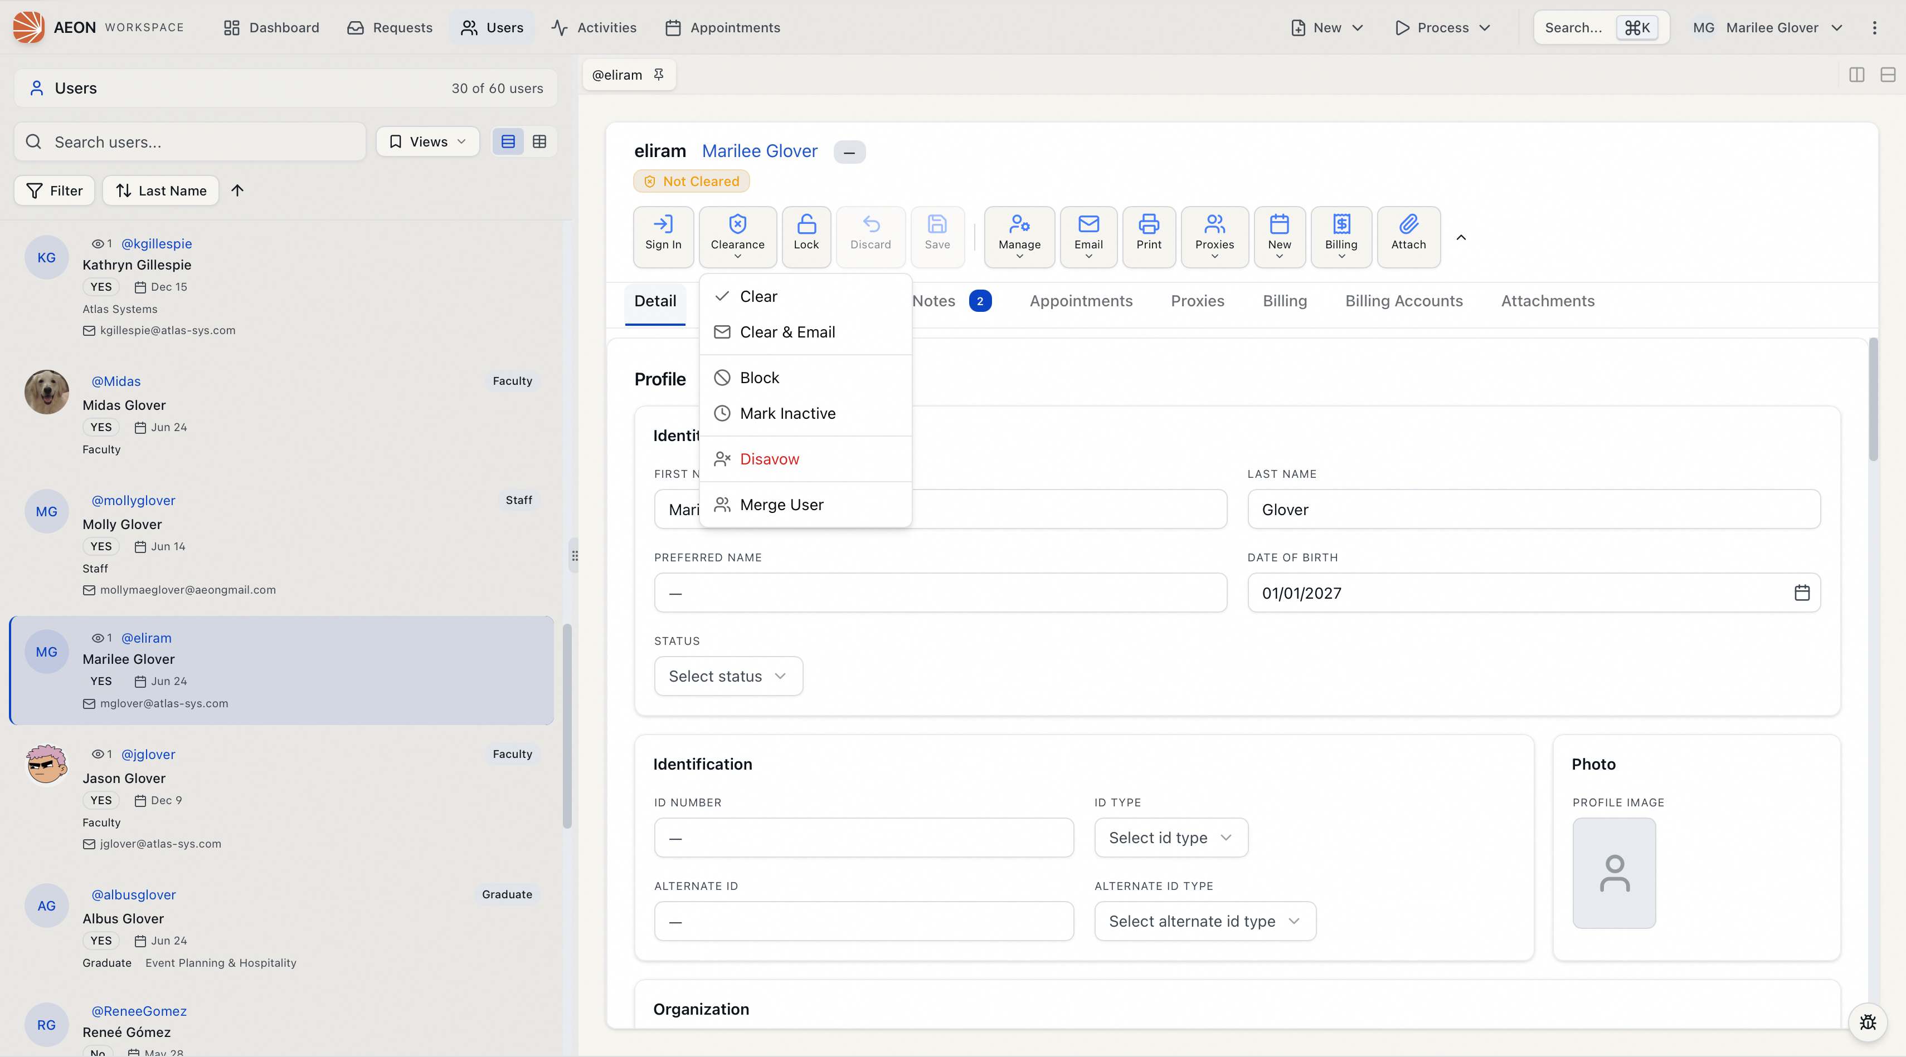Choose Clear from Clearance menu
The height and width of the screenshot is (1057, 1906).
point(805,296)
